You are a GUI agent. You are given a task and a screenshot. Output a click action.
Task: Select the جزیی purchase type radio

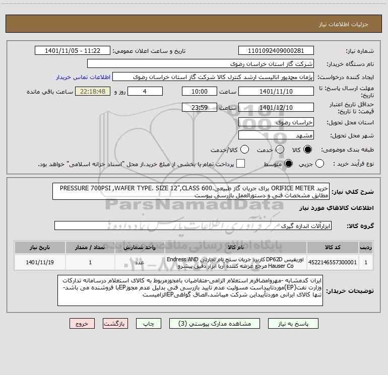319,164
